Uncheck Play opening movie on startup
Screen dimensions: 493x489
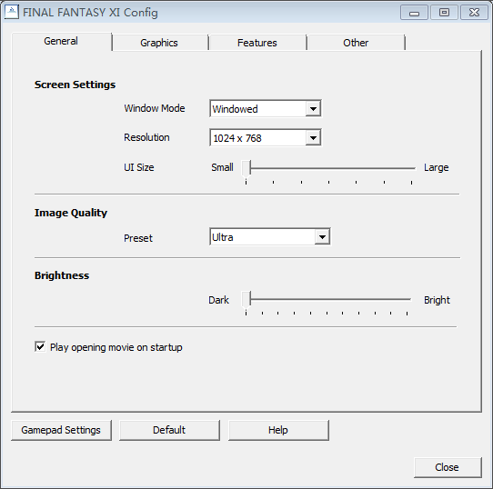(x=40, y=347)
